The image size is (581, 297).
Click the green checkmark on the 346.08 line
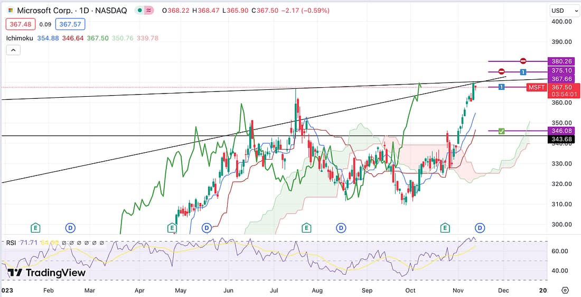[x=501, y=131]
